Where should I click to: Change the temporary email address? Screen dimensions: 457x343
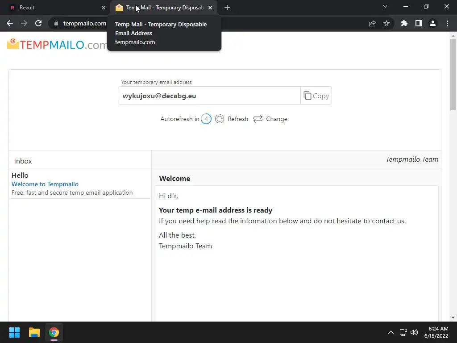coord(277,119)
